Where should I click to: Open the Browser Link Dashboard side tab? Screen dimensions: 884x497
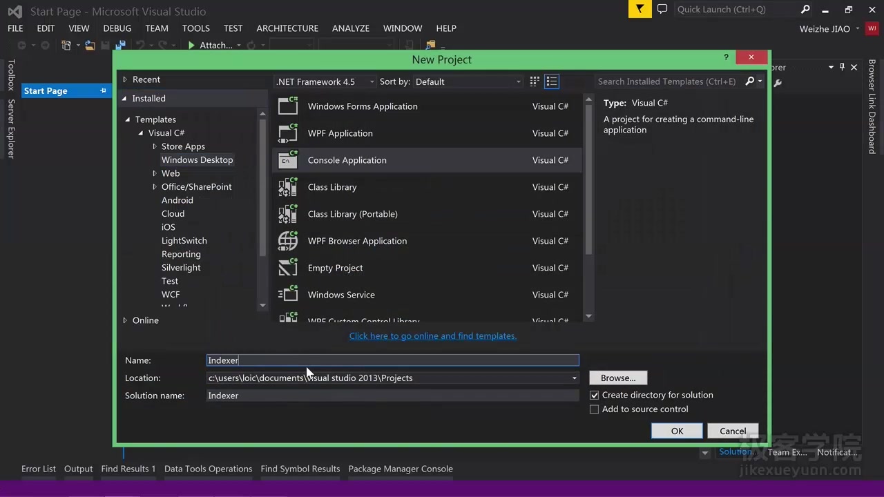pyautogui.click(x=872, y=106)
